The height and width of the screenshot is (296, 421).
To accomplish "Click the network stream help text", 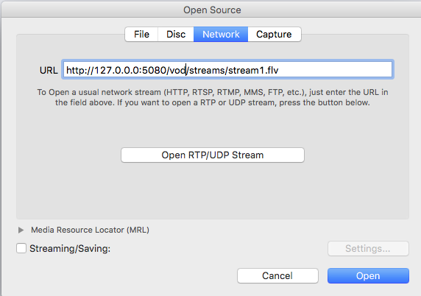I will (x=213, y=97).
